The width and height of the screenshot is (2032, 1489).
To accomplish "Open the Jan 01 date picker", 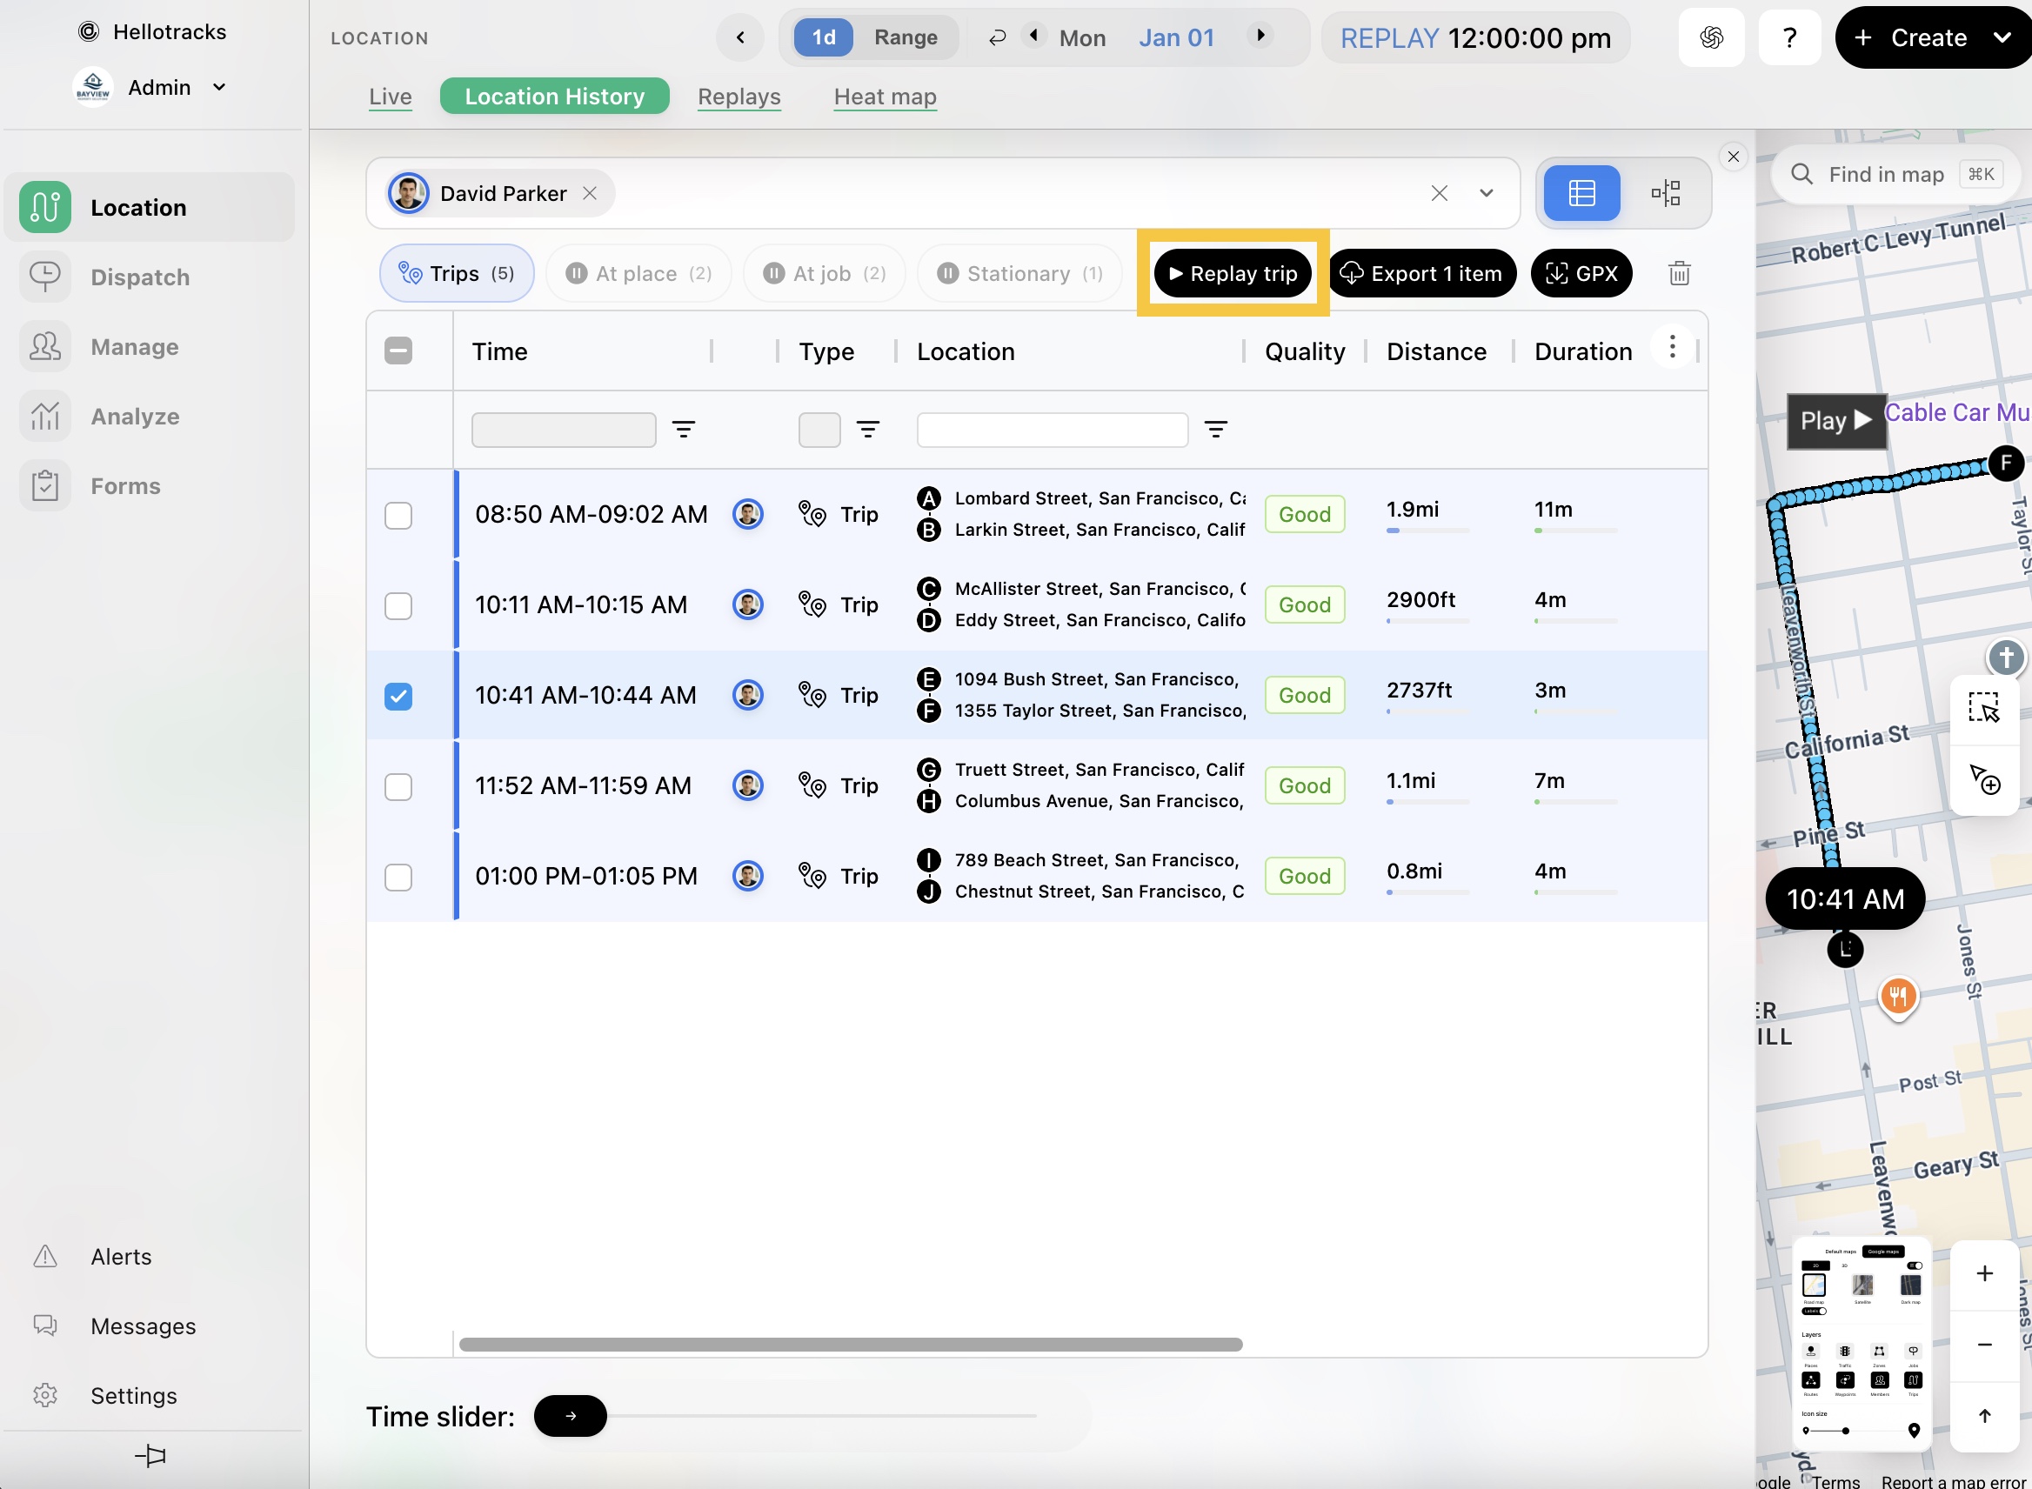I will point(1175,37).
